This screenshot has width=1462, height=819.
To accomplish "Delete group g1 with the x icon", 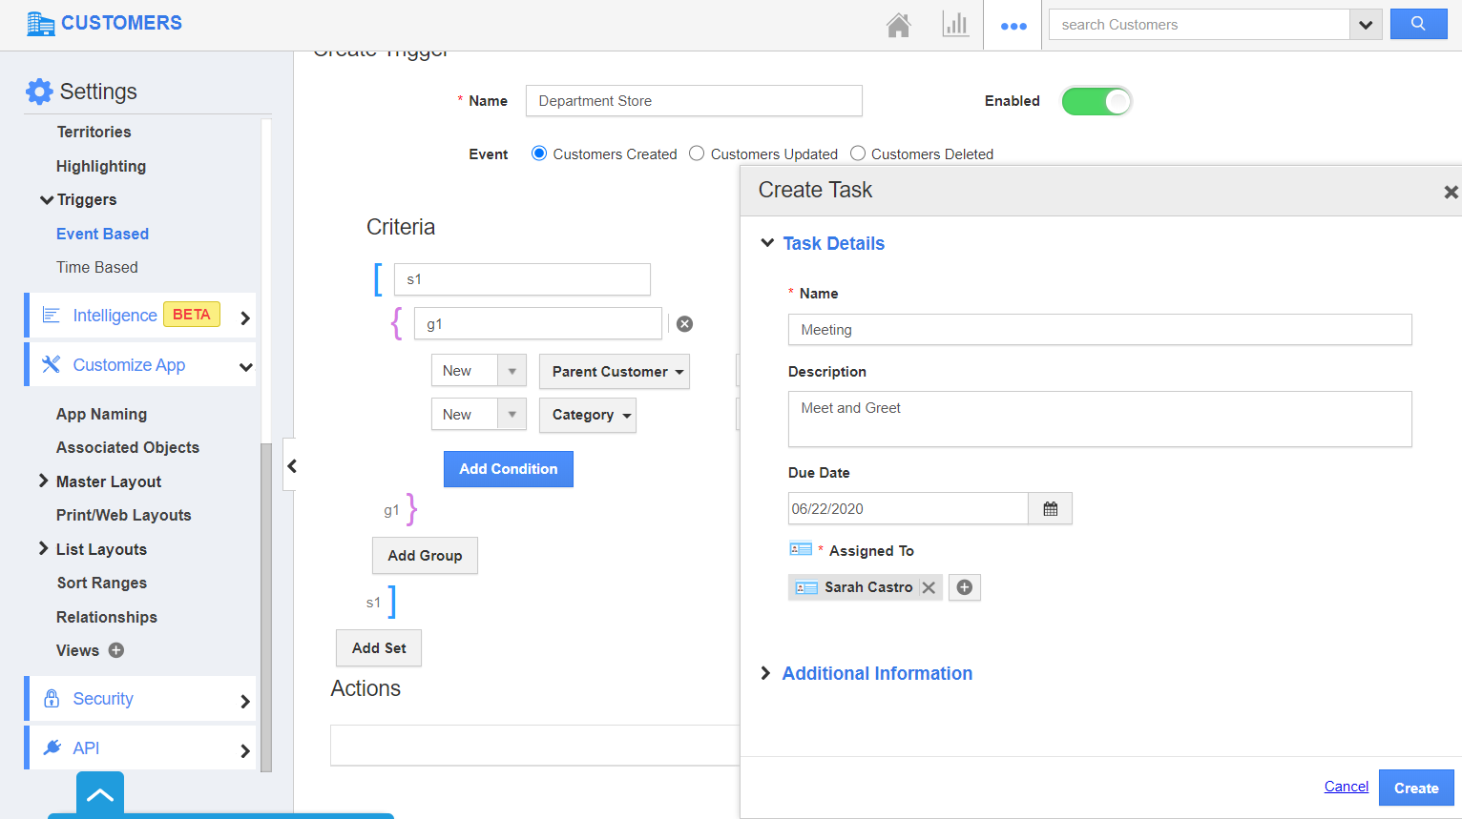I will [684, 324].
